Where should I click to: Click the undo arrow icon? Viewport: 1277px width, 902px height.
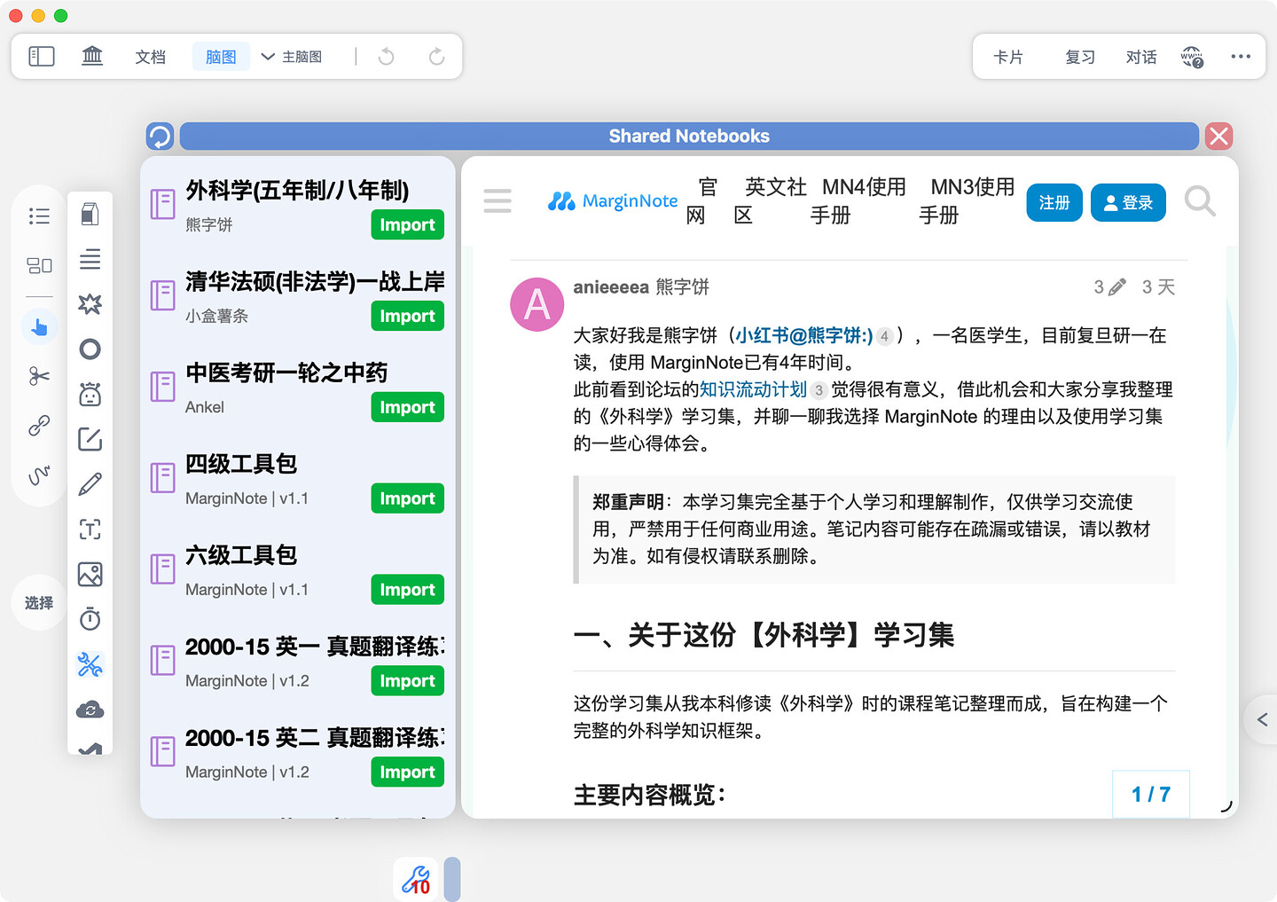387,57
